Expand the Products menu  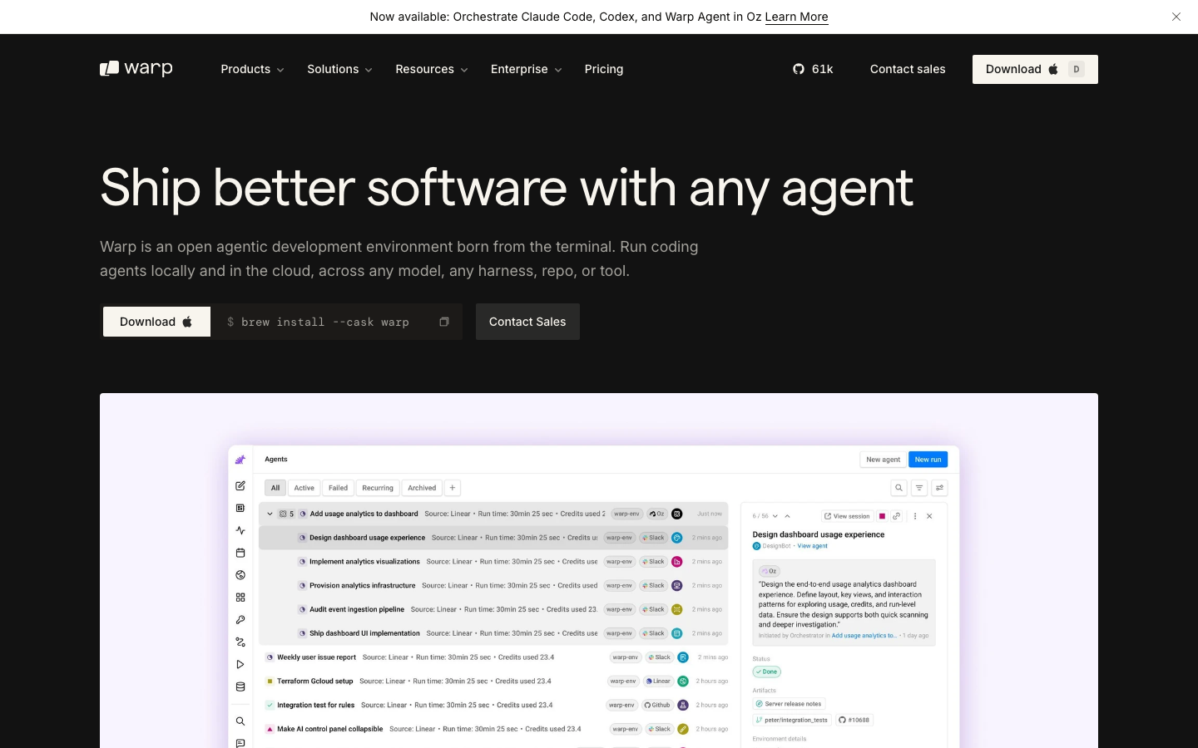click(252, 69)
